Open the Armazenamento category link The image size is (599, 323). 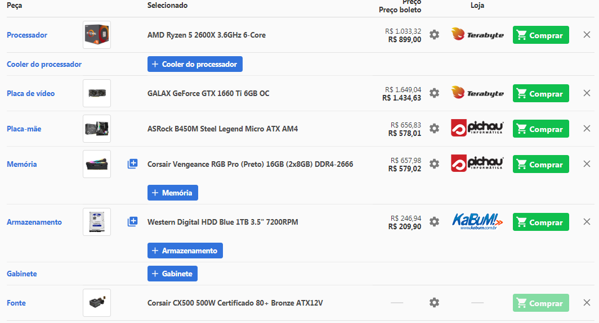(x=34, y=222)
